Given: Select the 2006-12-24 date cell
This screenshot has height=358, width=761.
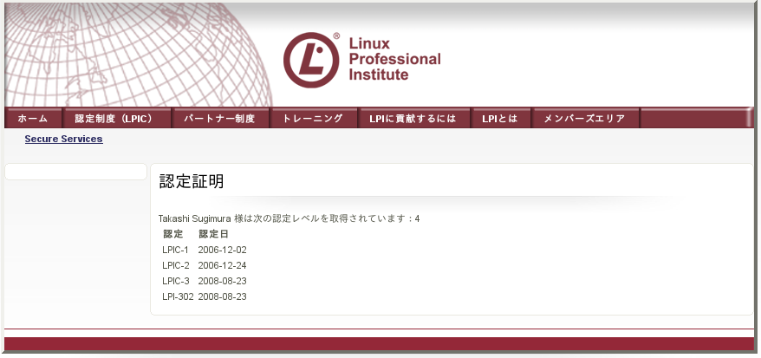Looking at the screenshot, I should [222, 266].
